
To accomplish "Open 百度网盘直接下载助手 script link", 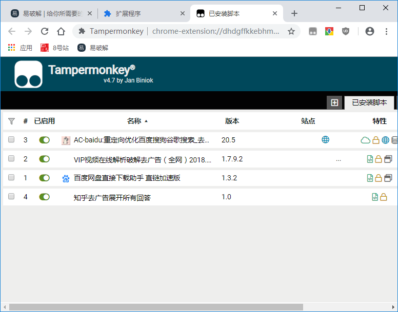I will coord(127,178).
